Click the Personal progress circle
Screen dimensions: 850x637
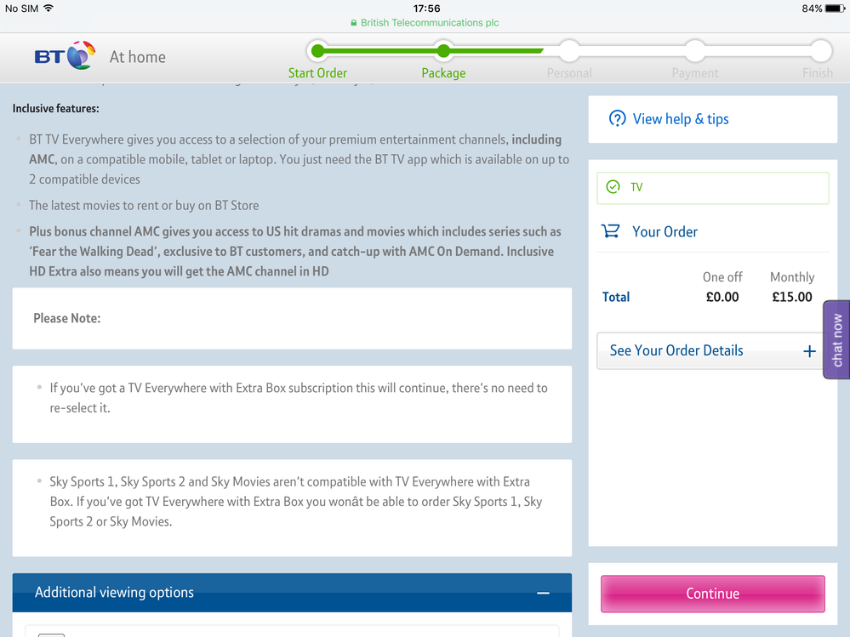click(x=569, y=51)
